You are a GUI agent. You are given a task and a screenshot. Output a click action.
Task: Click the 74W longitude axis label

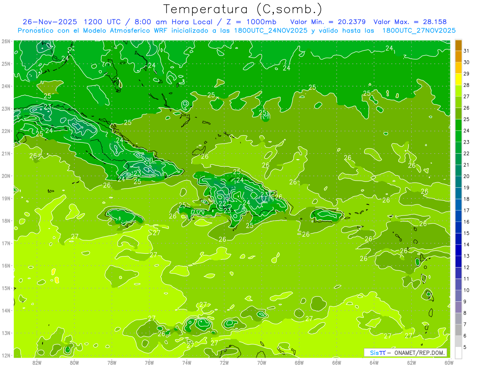[x=187, y=362]
